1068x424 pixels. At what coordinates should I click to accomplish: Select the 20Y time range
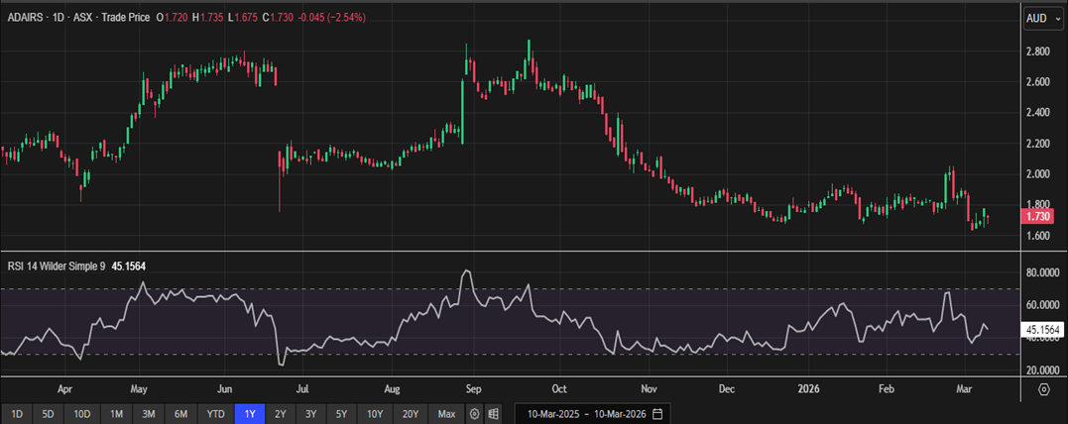[x=412, y=412]
